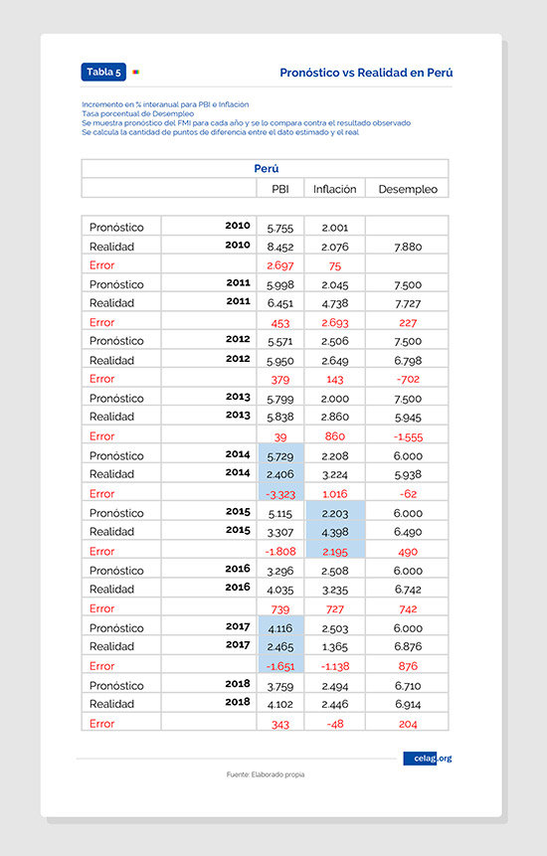This screenshot has height=856, width=547.
Task: Select the highlighted 2014 PBI error -3.323
Action: [x=280, y=494]
